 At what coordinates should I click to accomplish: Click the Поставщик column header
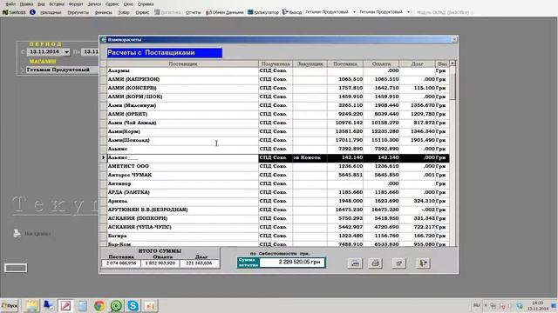(183, 63)
